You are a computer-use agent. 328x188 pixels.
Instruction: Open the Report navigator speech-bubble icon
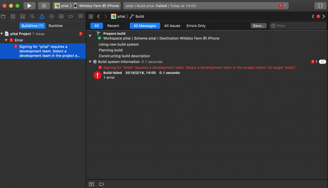(80, 16)
